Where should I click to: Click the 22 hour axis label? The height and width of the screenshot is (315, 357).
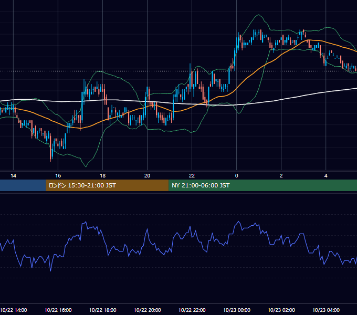point(192,176)
